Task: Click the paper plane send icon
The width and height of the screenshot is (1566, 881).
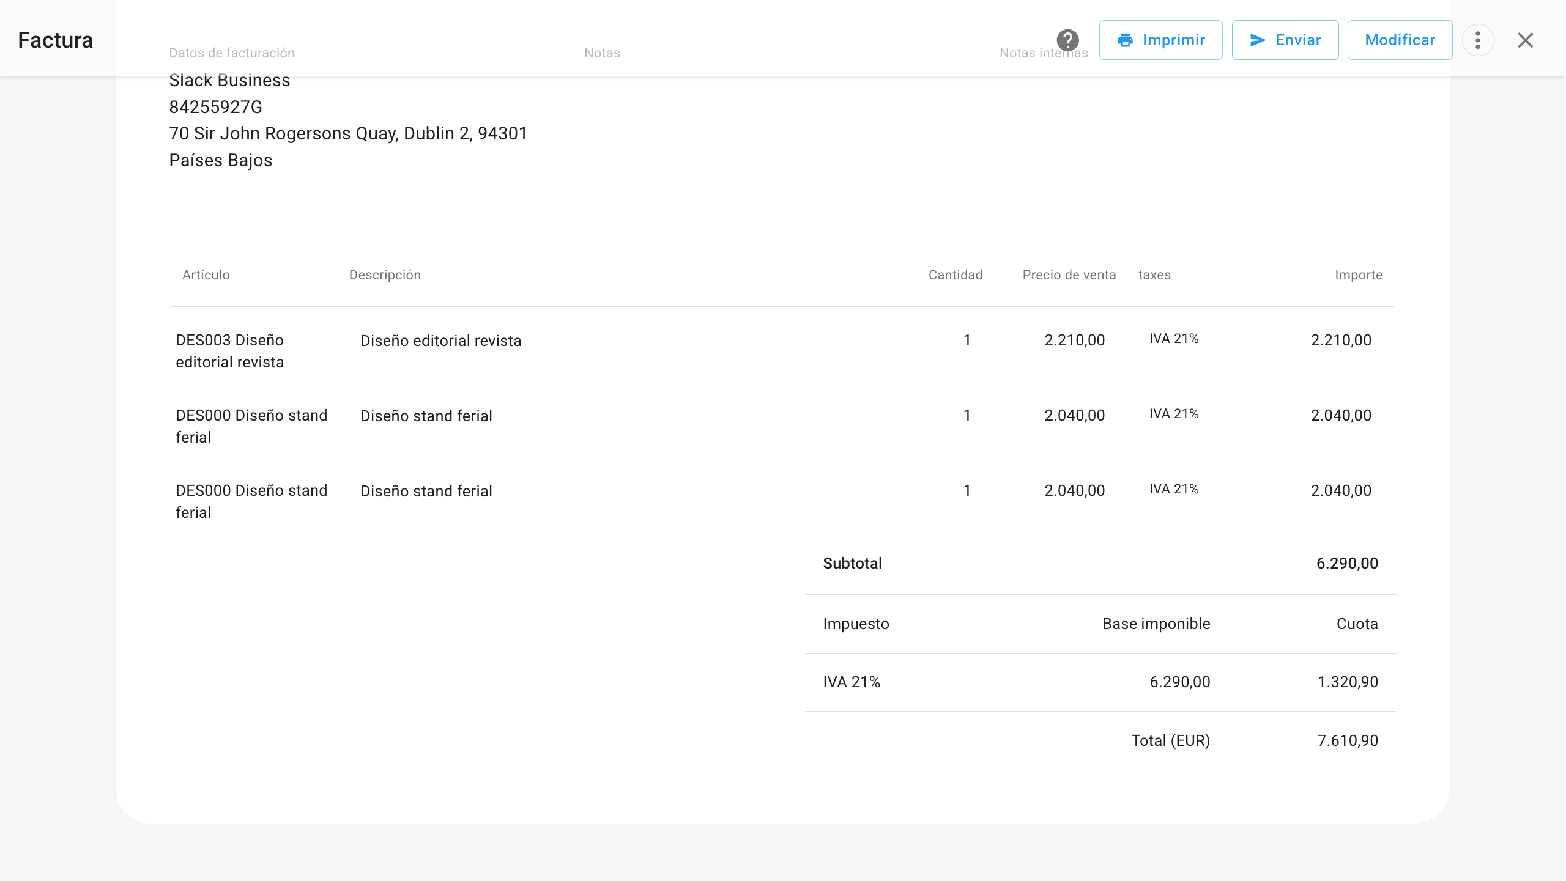Action: 1258,40
